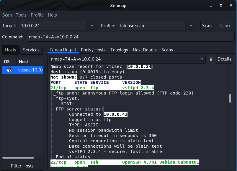Click the 'STAT:' line in output
Image resolution: width=237 pixels, height=171 pixels.
point(68,104)
